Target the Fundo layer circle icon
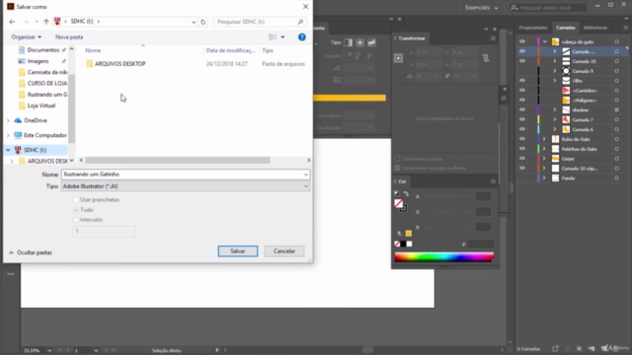632x355 pixels. pyautogui.click(x=616, y=178)
